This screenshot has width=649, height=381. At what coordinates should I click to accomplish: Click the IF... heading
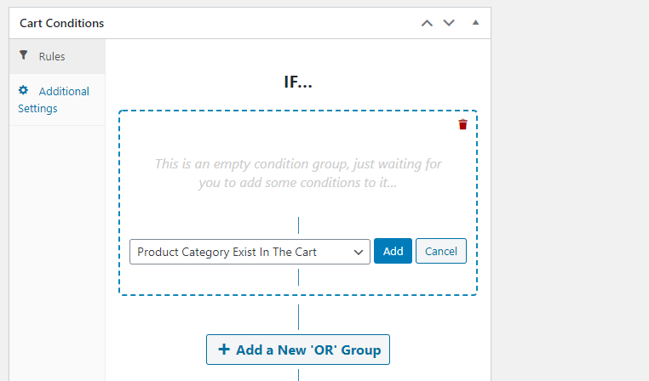tap(298, 82)
